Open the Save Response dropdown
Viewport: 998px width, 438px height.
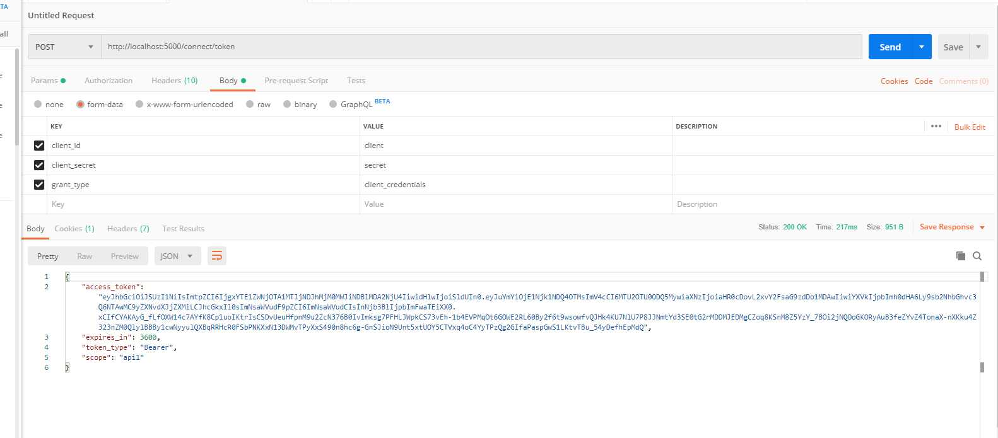click(x=952, y=227)
